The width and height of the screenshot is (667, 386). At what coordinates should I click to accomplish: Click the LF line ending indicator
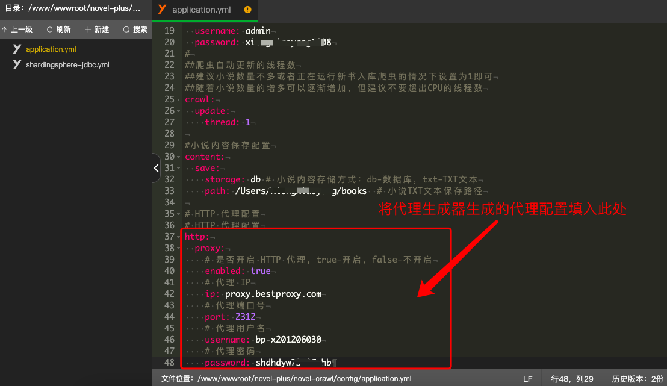point(527,379)
